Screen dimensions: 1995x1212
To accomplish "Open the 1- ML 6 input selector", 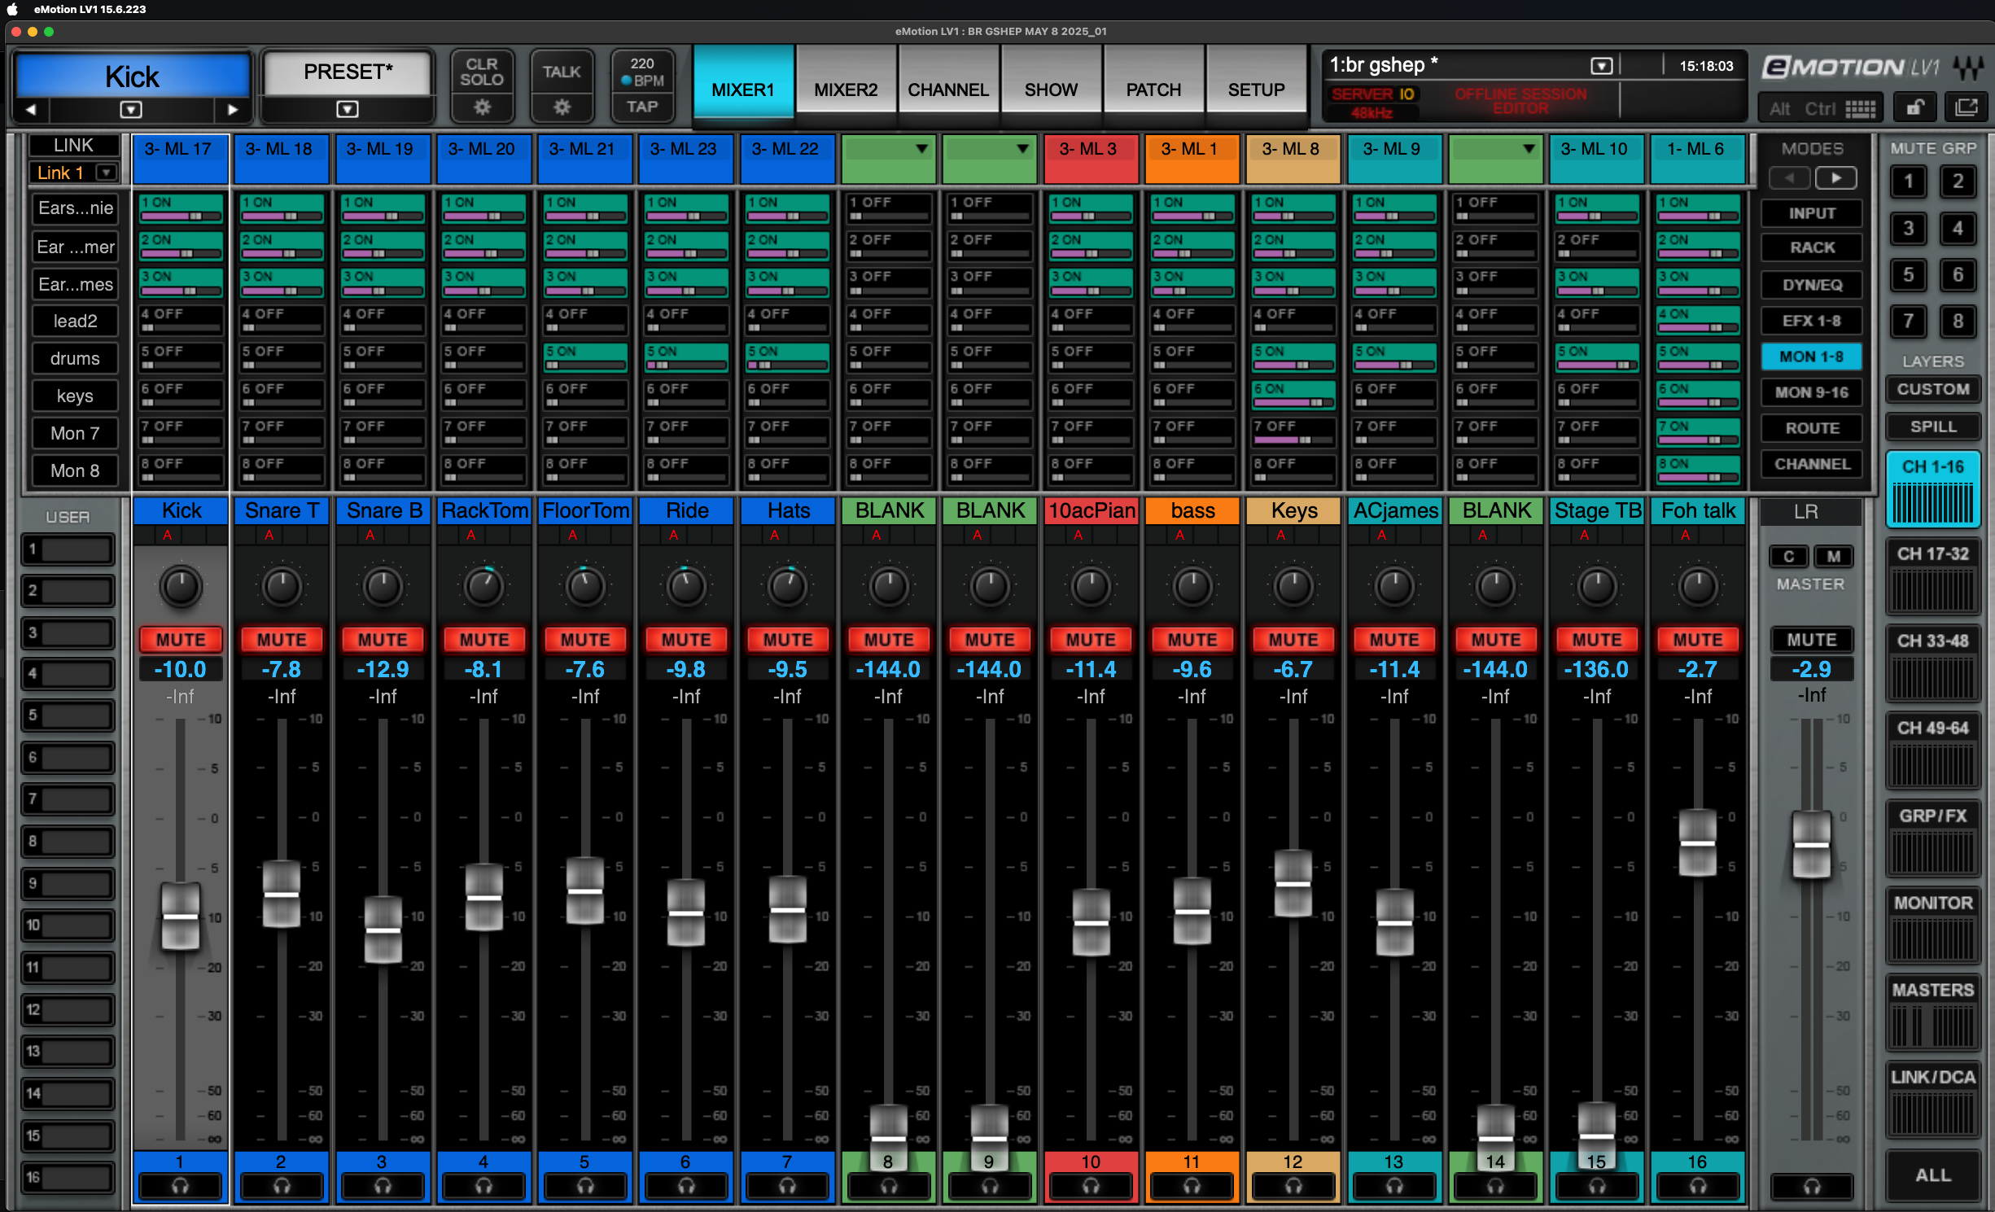I will tap(1697, 158).
